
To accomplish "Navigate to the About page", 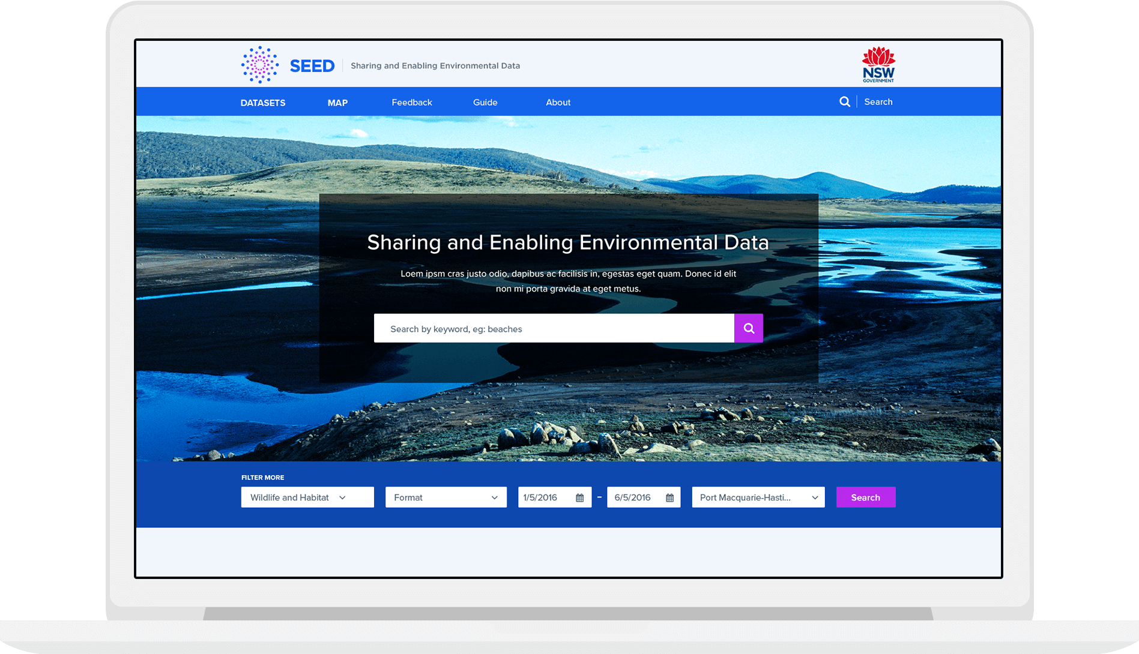I will click(x=558, y=103).
